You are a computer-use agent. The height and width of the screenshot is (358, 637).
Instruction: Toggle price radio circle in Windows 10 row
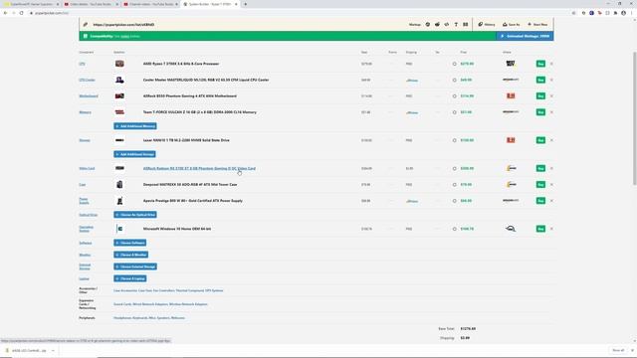(x=455, y=229)
